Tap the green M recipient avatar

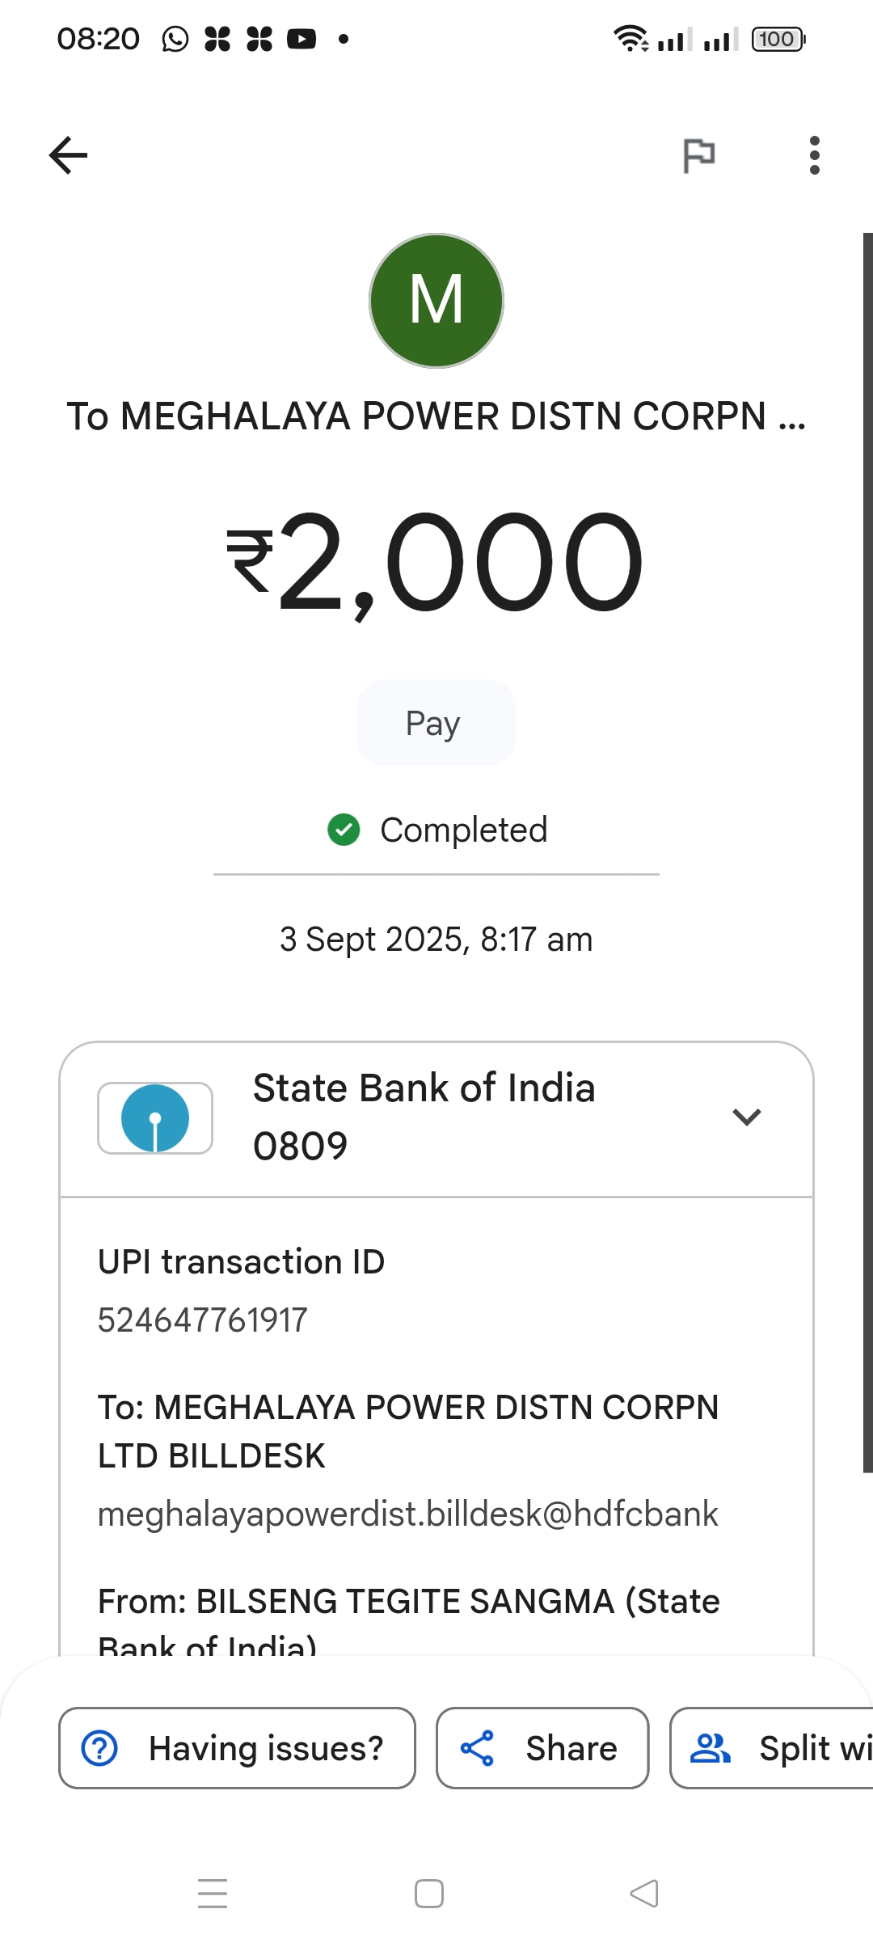436,301
